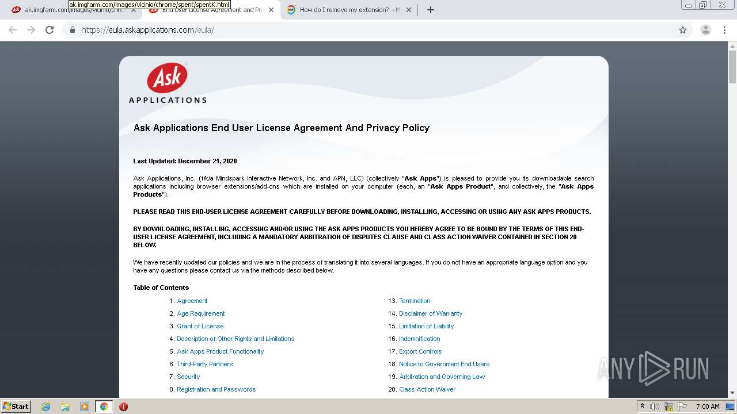Open the Indemnification link

tap(420, 339)
